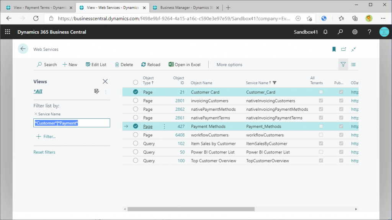Click the Service Name filter text box
This screenshot has height=220, width=392.
72,123
